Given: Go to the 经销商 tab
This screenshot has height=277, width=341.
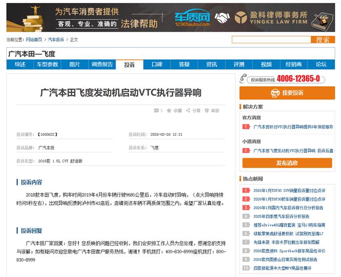Looking at the screenshot, I should (293, 64).
